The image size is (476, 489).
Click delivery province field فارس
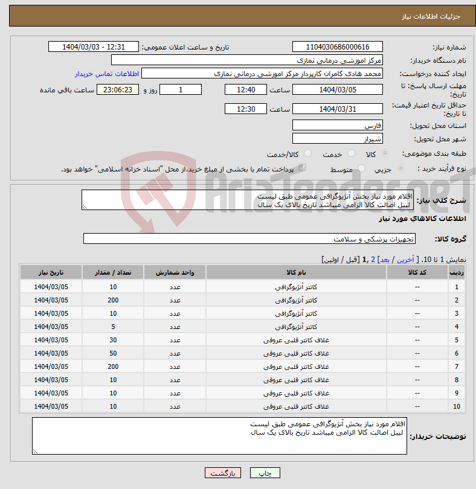coord(338,126)
